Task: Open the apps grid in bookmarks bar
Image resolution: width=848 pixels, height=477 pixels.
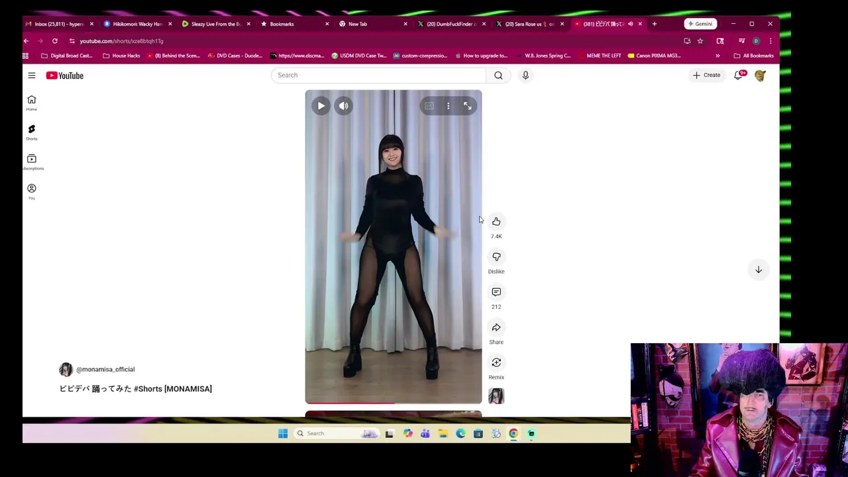Action: (26, 56)
